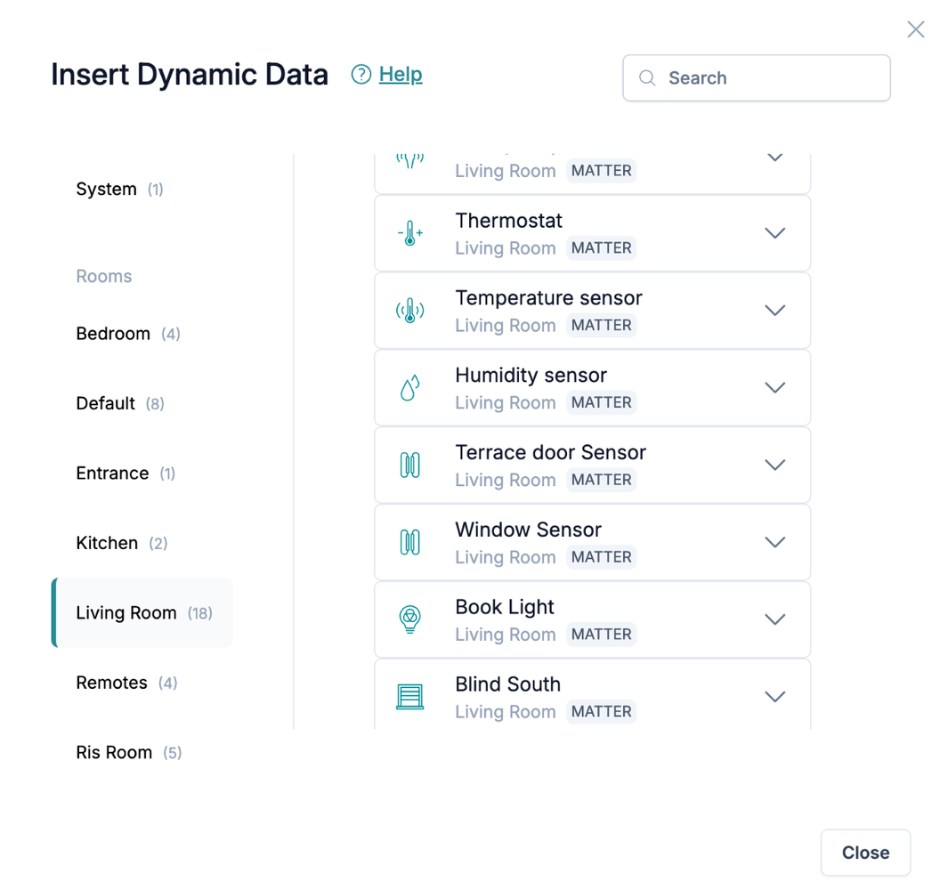Click the Blind South shutter icon
940x890 pixels.
point(409,697)
